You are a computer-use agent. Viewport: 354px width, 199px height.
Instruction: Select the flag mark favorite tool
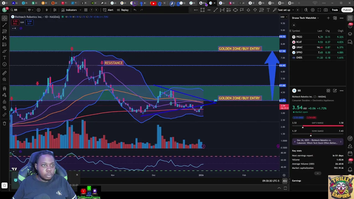[242, 10]
